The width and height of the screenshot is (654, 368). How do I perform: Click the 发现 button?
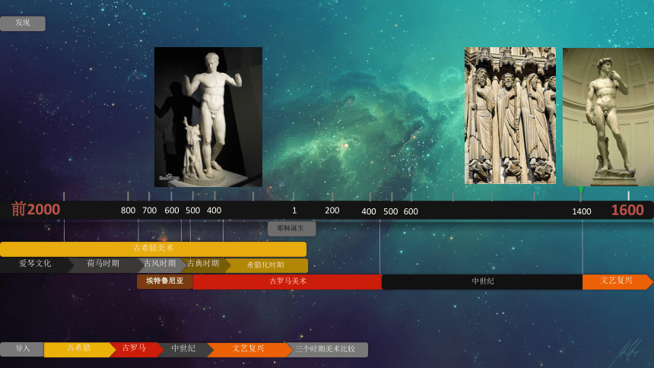click(x=23, y=24)
